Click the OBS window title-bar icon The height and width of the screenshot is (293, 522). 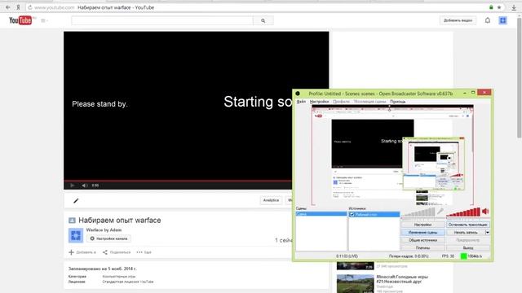pos(298,94)
